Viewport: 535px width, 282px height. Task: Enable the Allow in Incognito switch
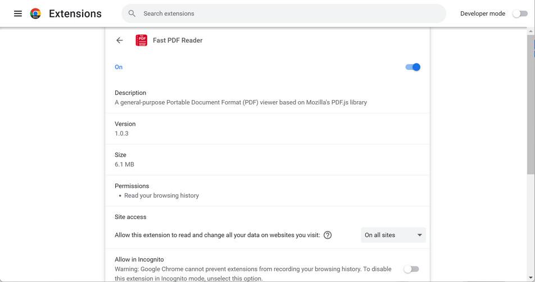pyautogui.click(x=411, y=269)
